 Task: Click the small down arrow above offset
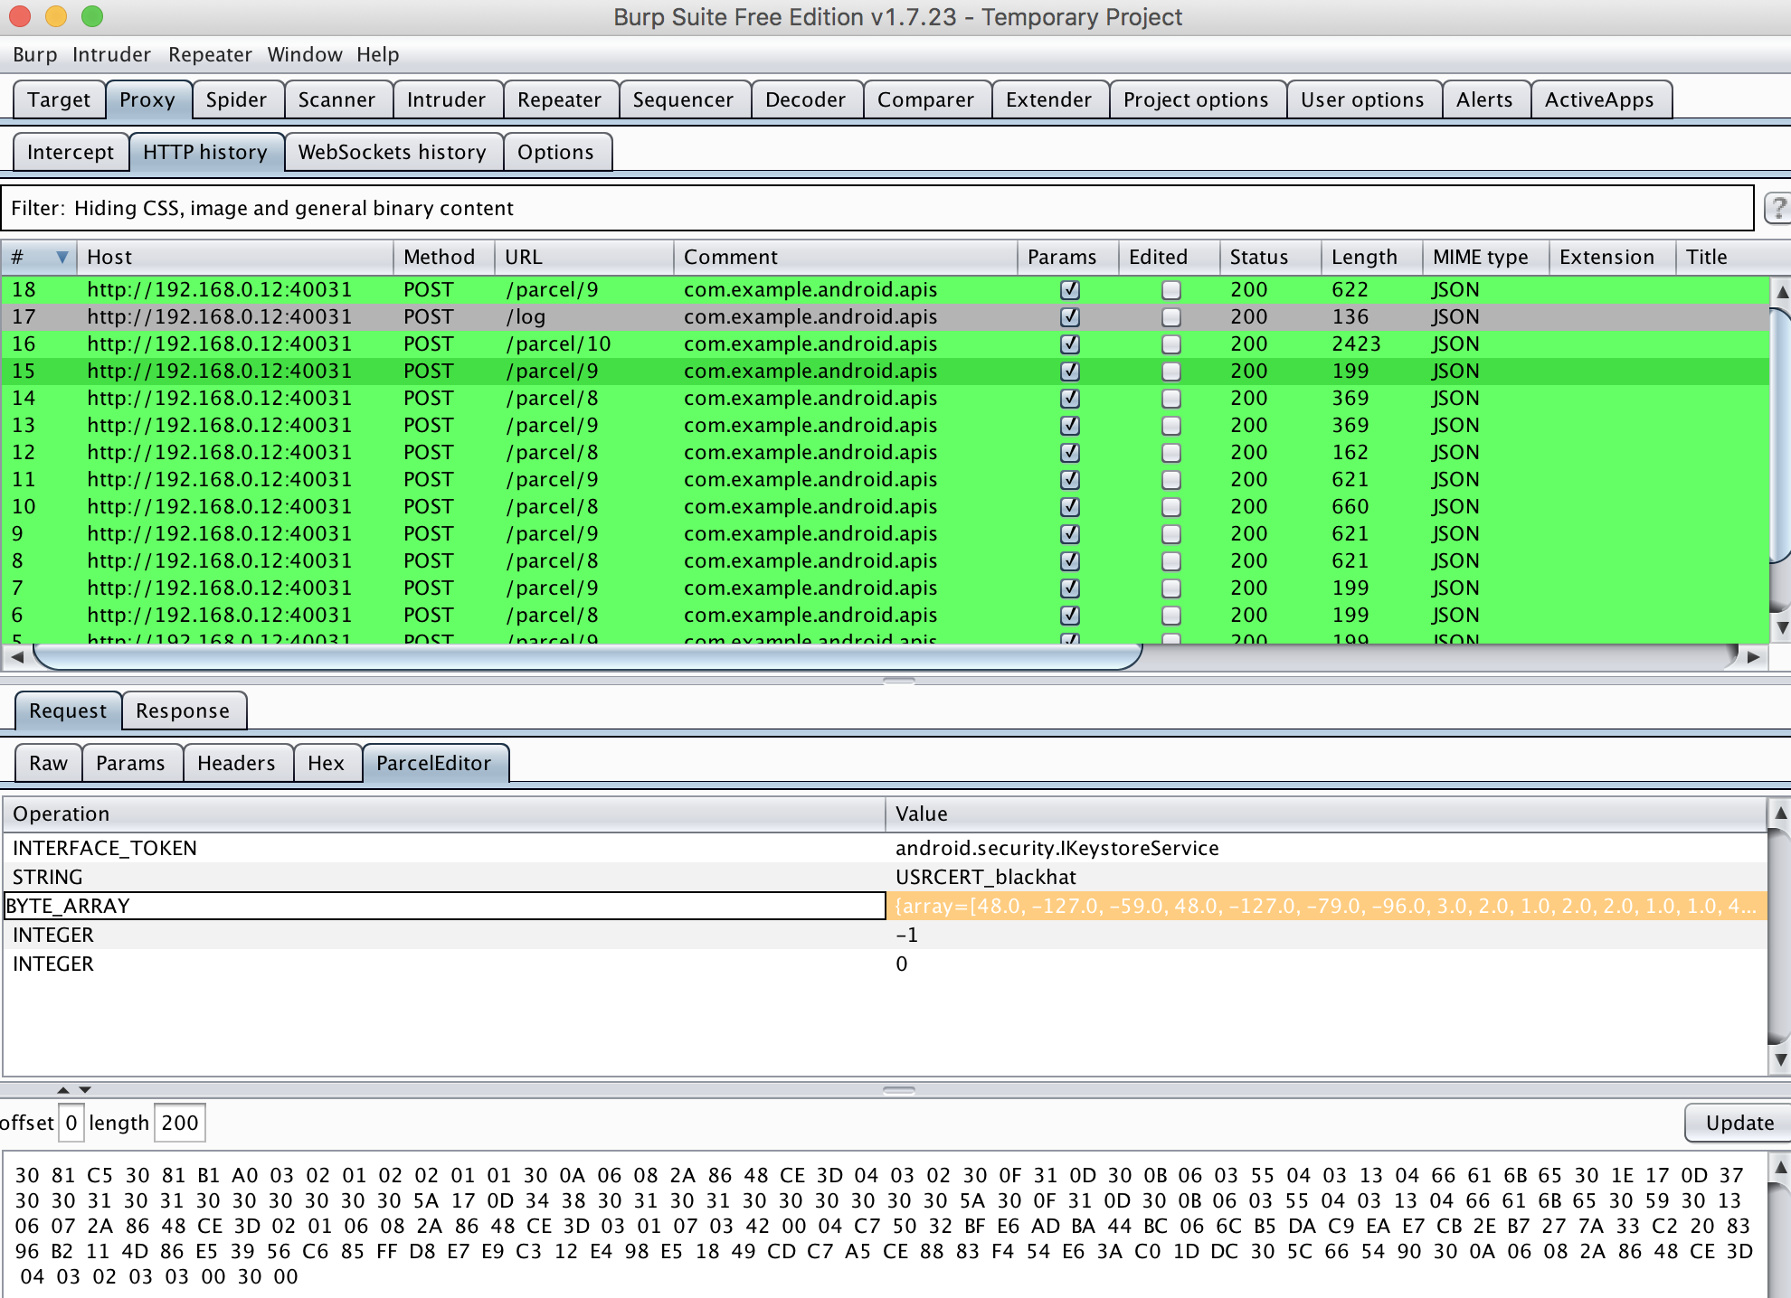pos(85,1090)
